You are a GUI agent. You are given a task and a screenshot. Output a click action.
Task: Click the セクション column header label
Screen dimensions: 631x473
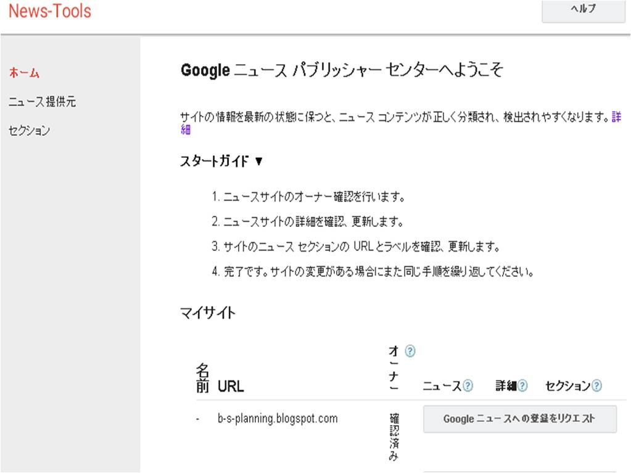pyautogui.click(x=568, y=385)
